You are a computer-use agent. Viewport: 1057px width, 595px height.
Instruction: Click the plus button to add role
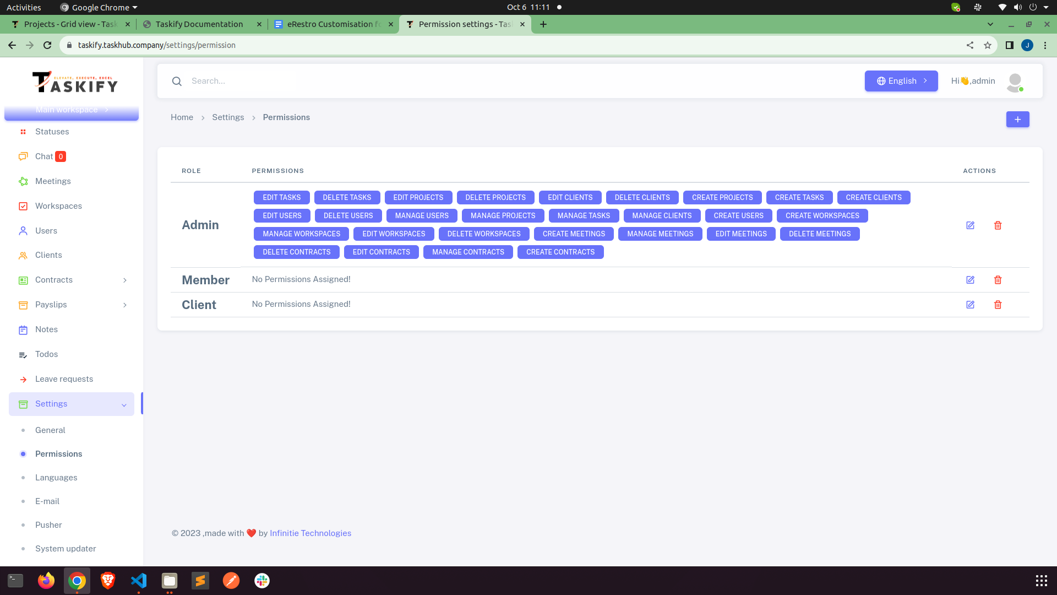1017,119
